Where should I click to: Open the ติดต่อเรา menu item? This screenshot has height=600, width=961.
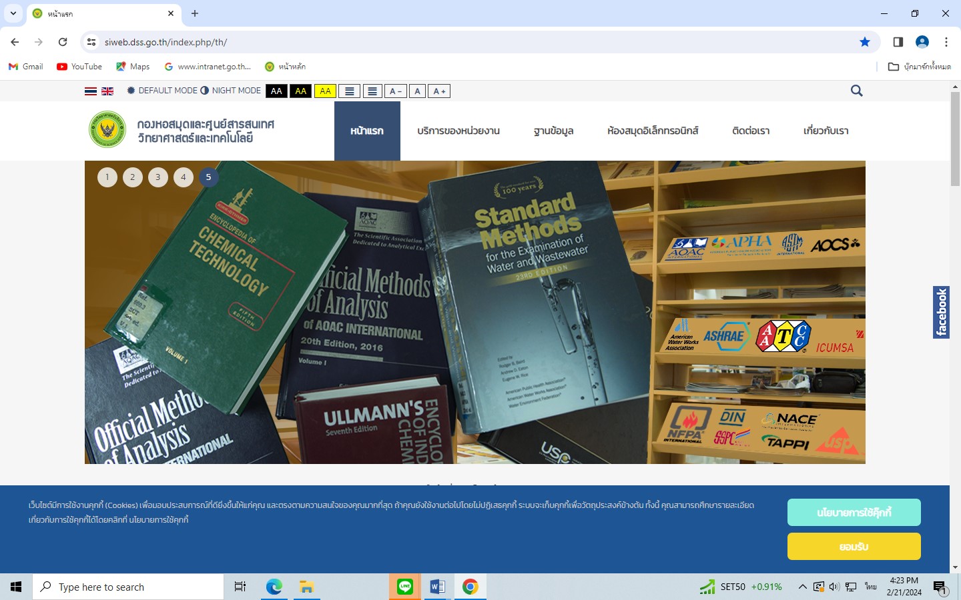click(x=751, y=131)
